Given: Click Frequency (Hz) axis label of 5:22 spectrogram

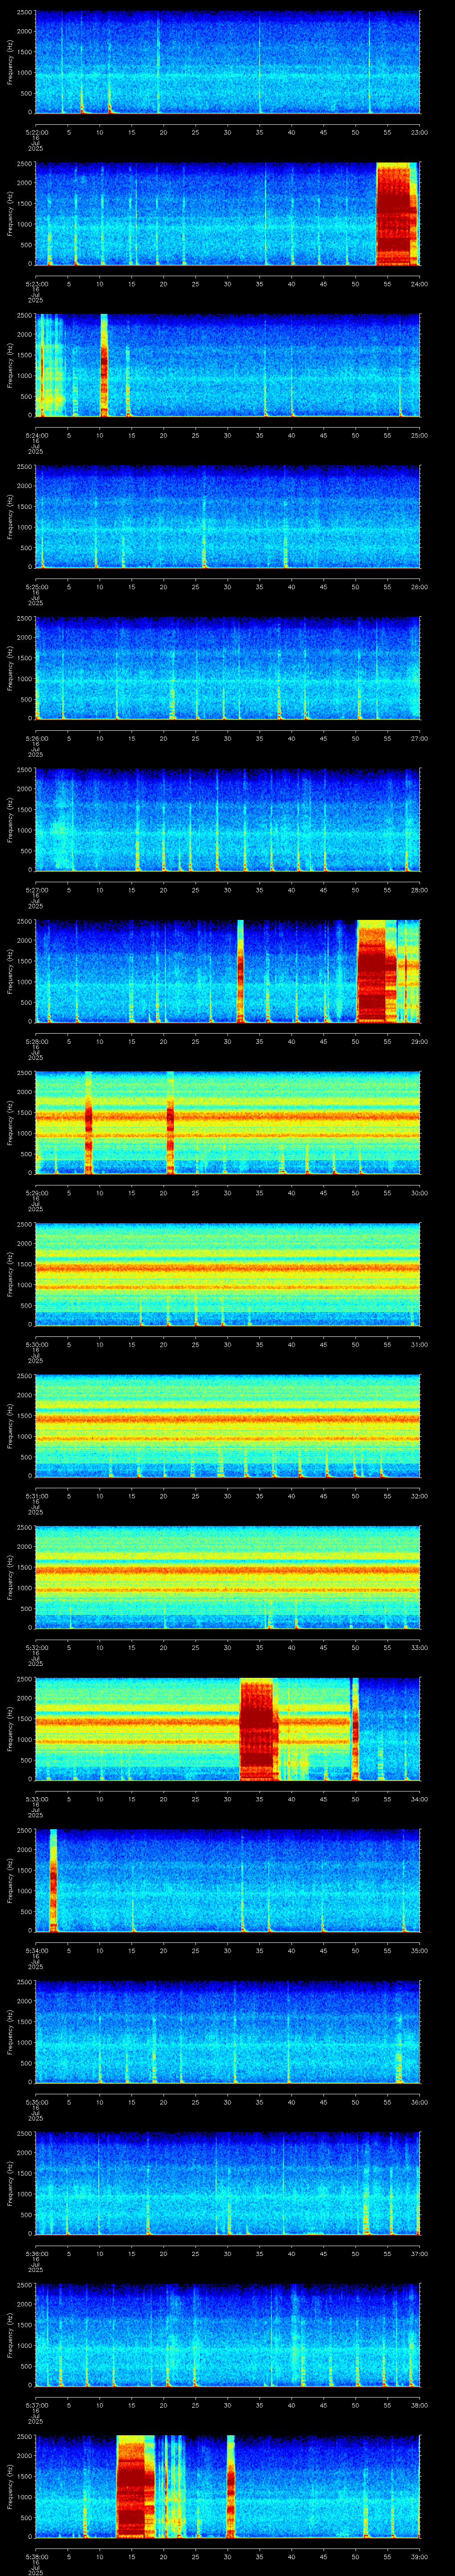Looking at the screenshot, I should coord(10,63).
